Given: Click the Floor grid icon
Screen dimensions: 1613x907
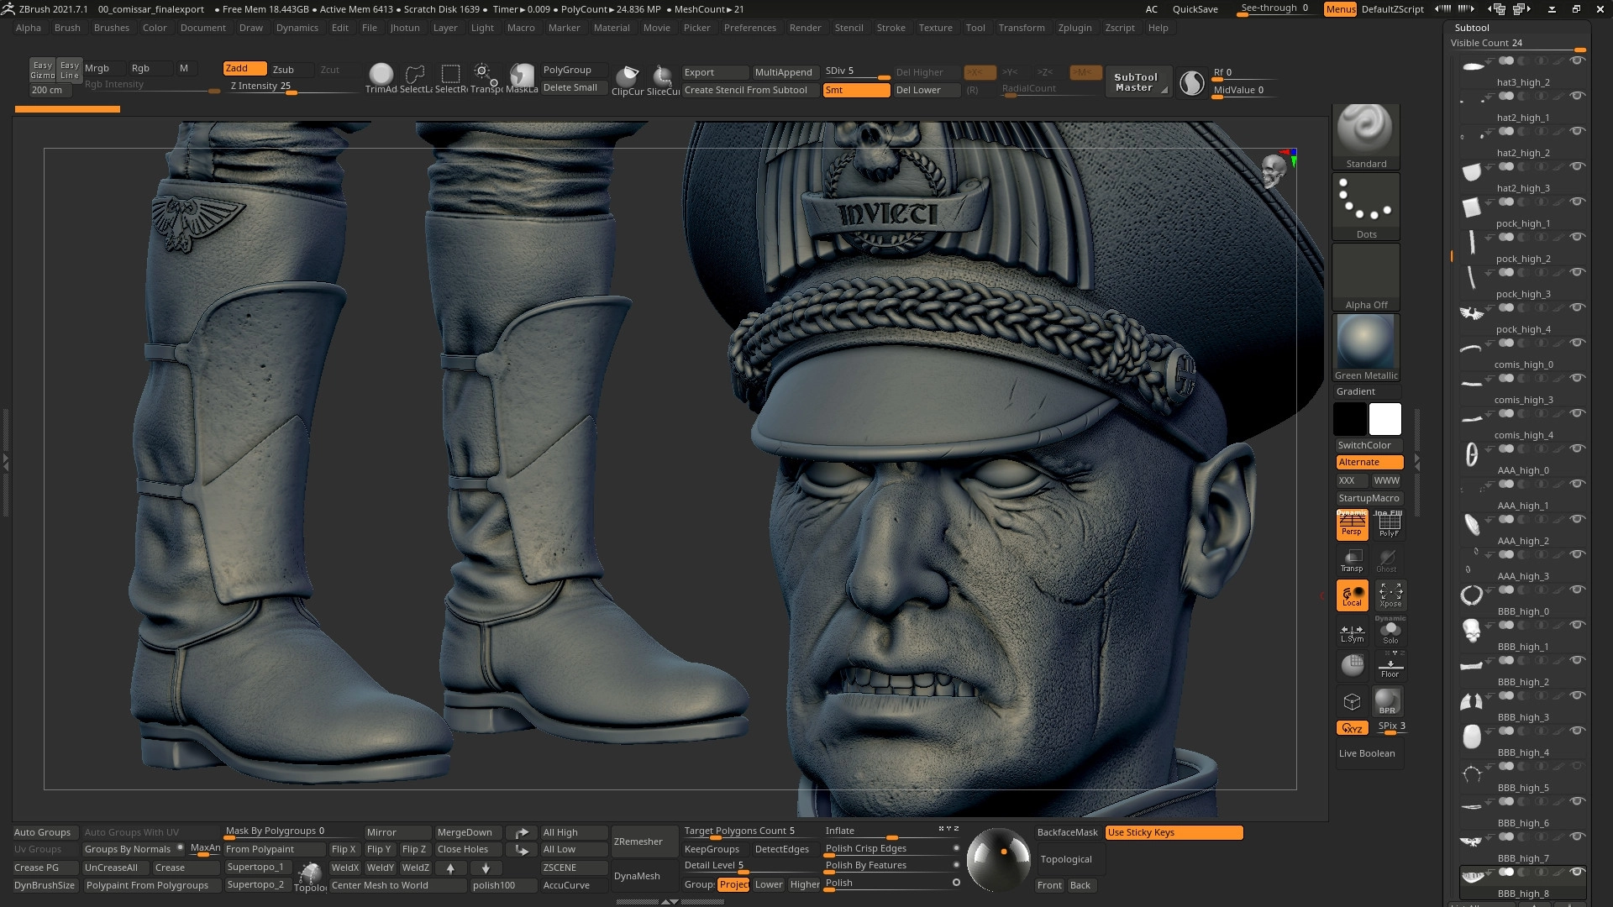Looking at the screenshot, I should [1390, 666].
